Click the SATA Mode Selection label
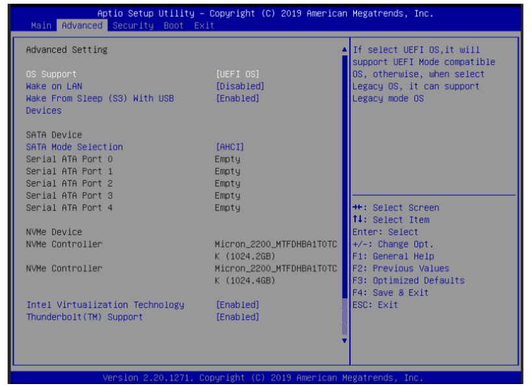This screenshot has height=386, width=532. pos(74,147)
